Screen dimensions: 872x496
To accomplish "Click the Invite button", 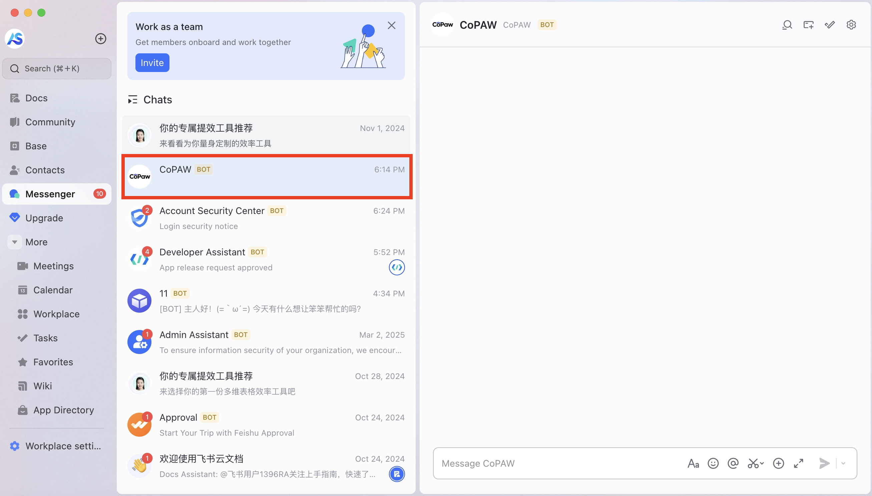I will 152,63.
